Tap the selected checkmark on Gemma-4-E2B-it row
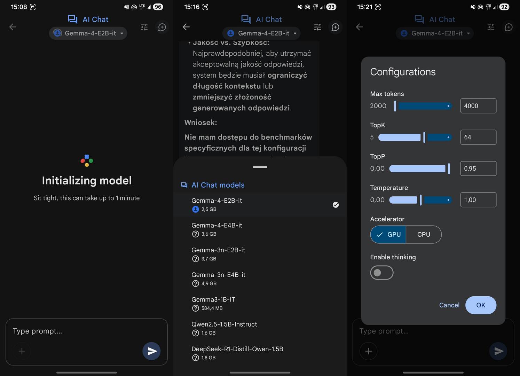Viewport: 520px width, 376px height. [336, 205]
